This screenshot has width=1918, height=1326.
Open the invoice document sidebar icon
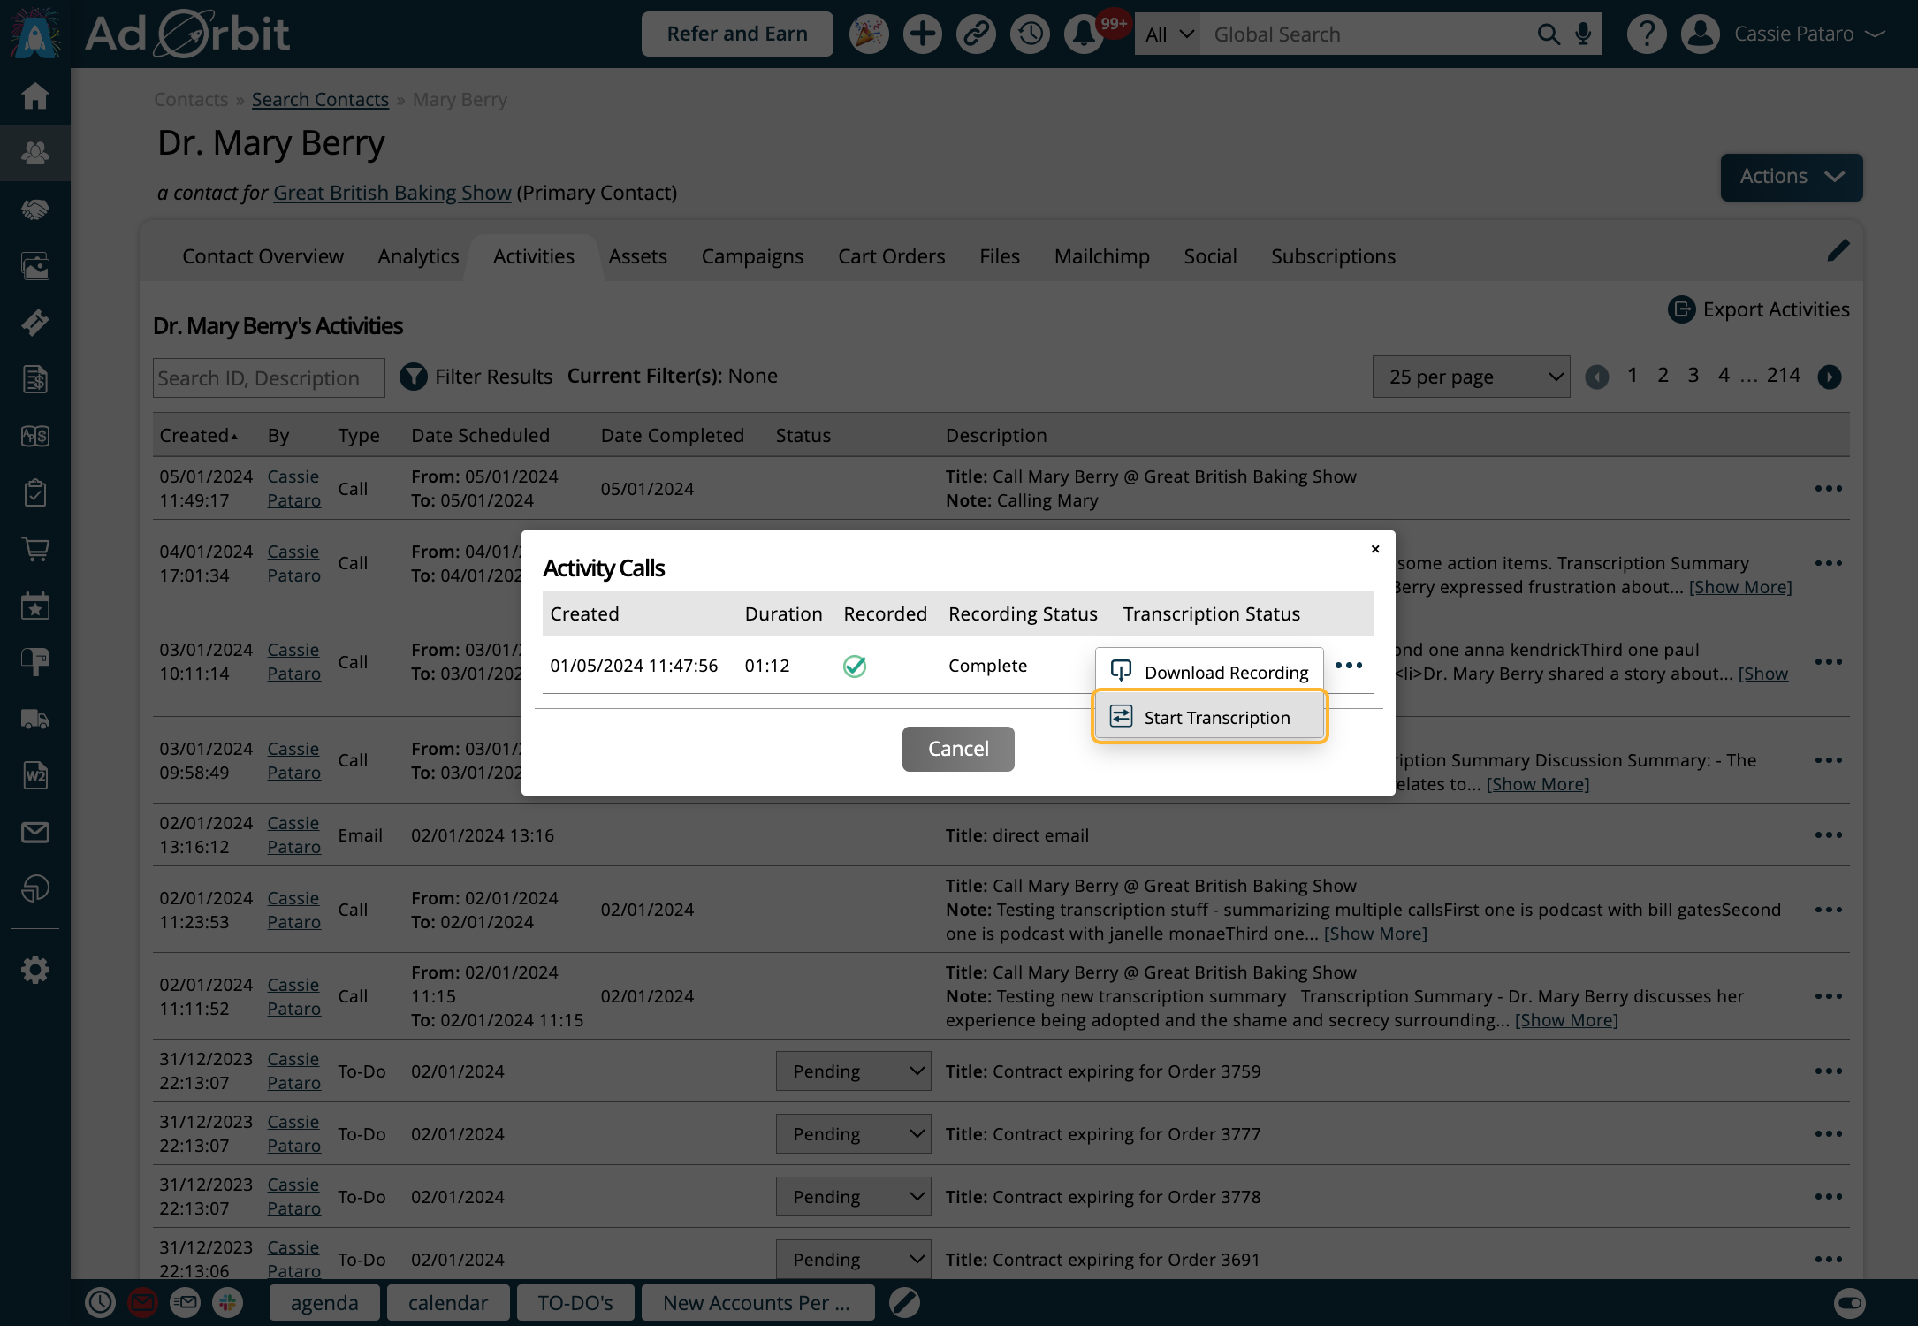coord(35,379)
